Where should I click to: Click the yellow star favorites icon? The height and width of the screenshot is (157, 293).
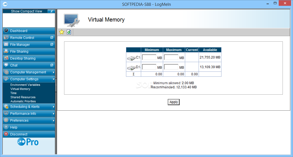click(61, 32)
